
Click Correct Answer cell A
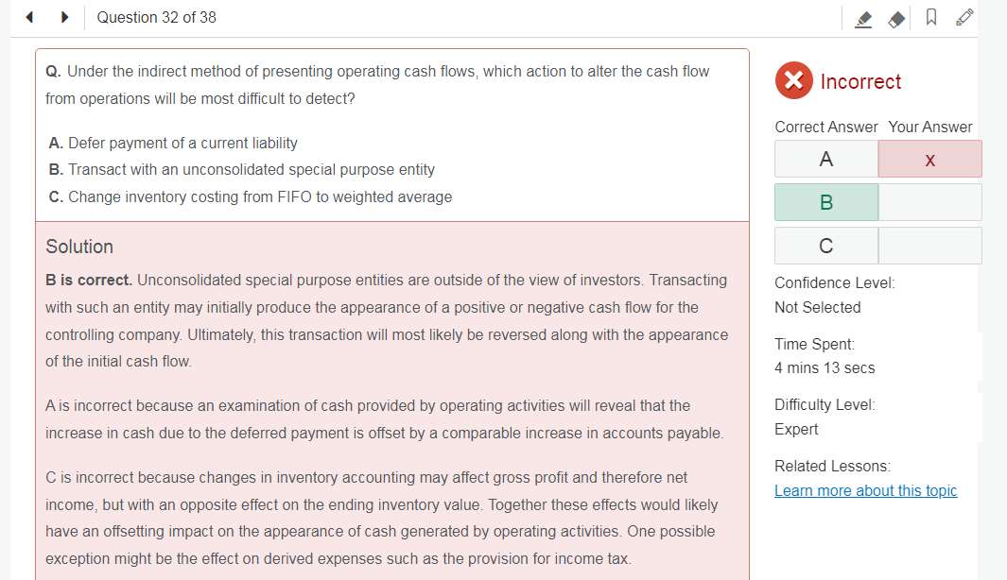click(x=825, y=159)
